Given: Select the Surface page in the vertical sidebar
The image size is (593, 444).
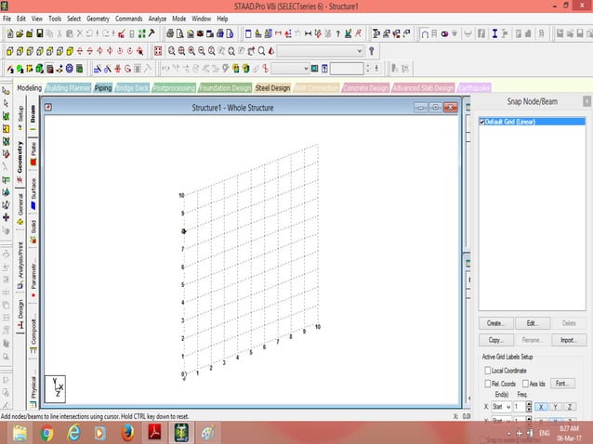Looking at the screenshot, I should click(x=33, y=188).
